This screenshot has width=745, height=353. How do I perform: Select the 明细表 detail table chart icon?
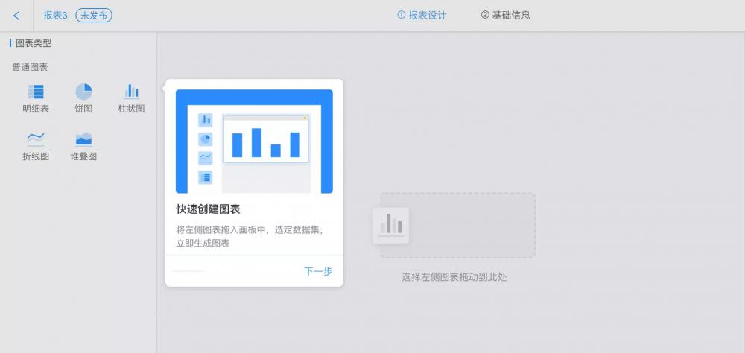(x=36, y=92)
